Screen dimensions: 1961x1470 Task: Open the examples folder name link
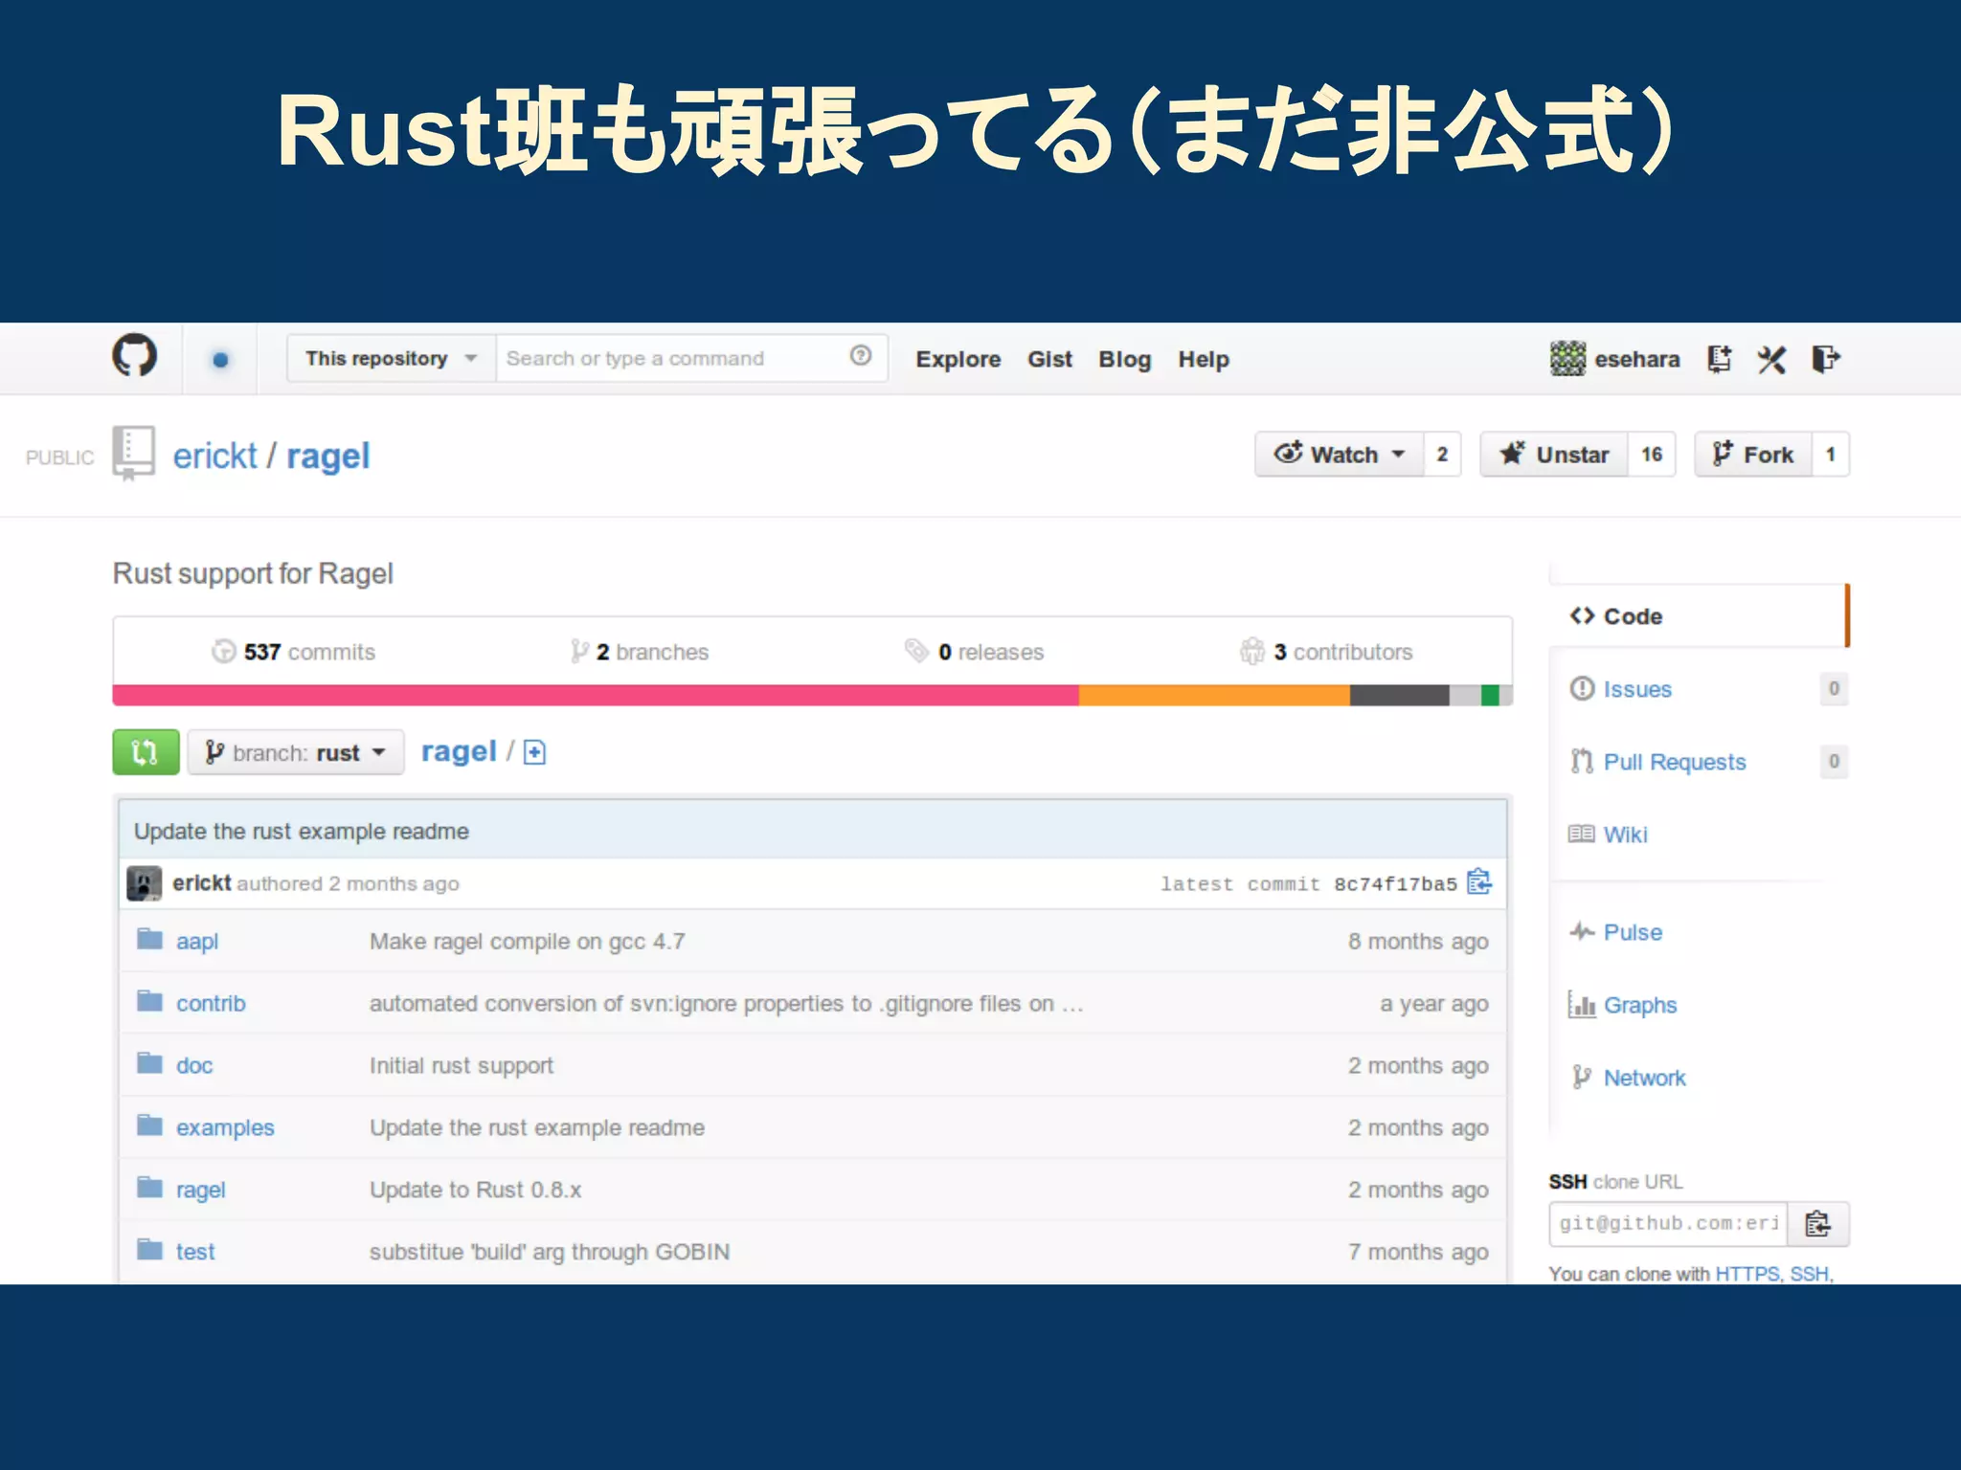[225, 1128]
